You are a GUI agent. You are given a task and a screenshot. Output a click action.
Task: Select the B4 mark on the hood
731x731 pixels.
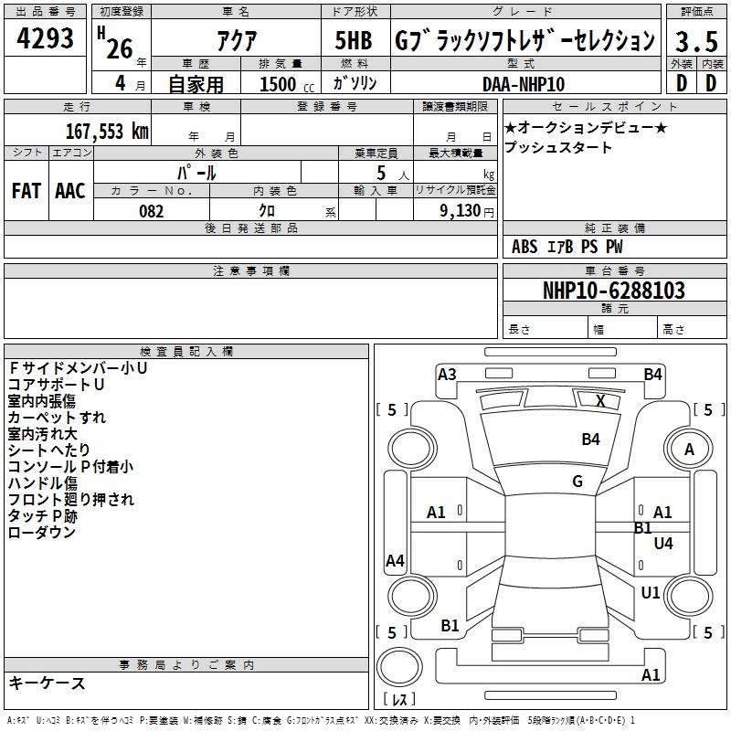pos(590,440)
